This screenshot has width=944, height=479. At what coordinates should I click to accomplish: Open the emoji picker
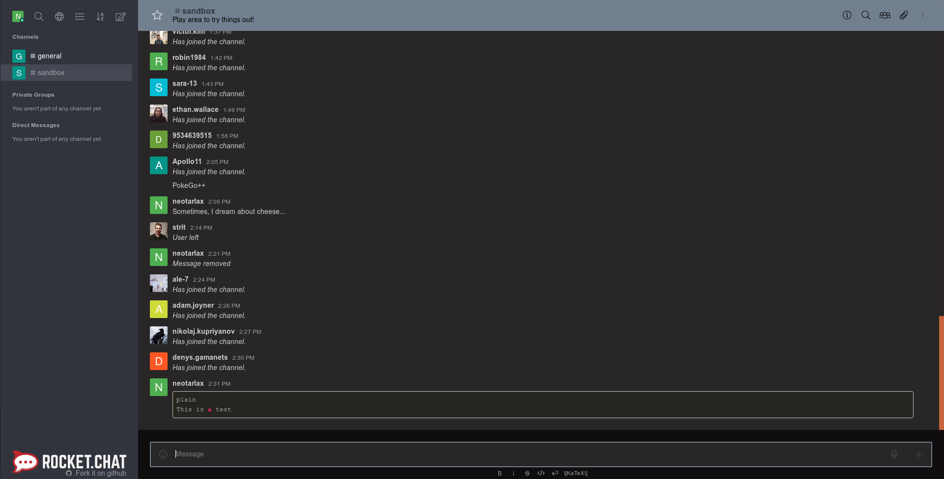point(163,454)
